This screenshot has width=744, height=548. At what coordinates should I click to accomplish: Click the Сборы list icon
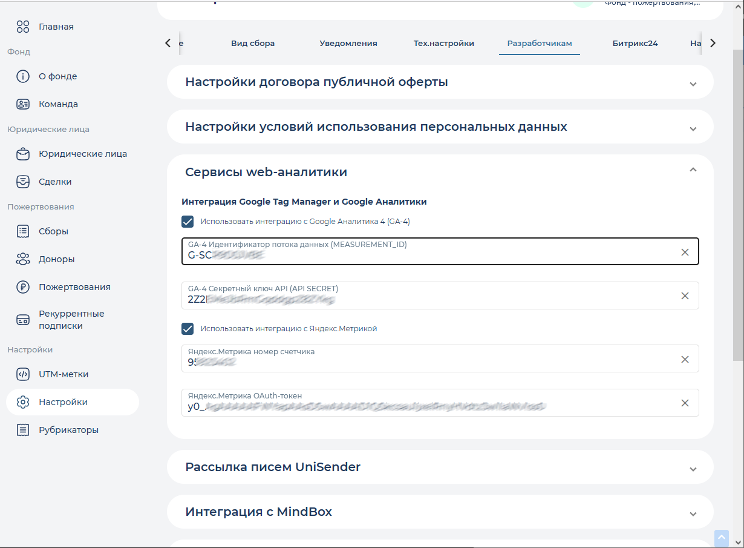coord(23,231)
